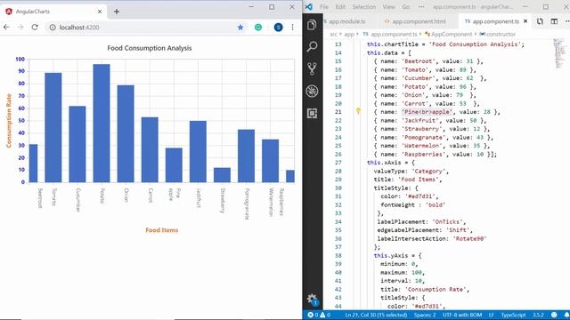This screenshot has width=570, height=320.
Task: Open the Explorer icon in VS Code activity bar
Action: point(312,25)
